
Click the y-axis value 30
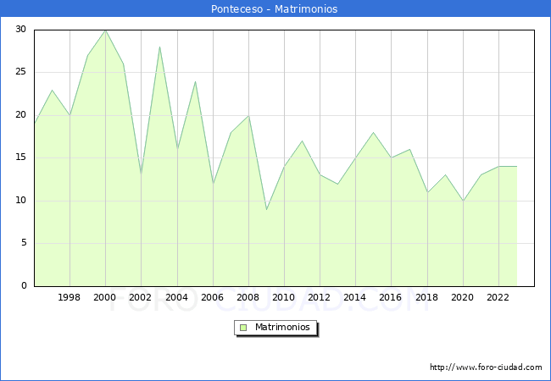pyautogui.click(x=20, y=29)
